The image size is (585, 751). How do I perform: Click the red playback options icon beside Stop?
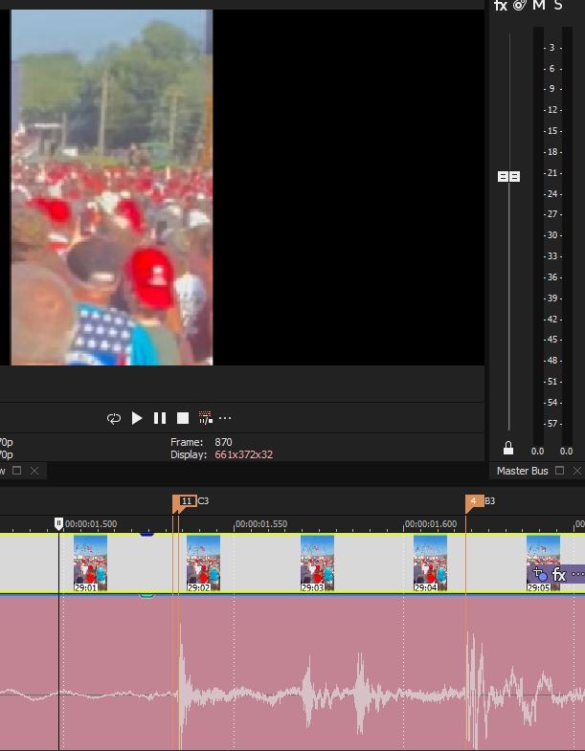coord(204,418)
